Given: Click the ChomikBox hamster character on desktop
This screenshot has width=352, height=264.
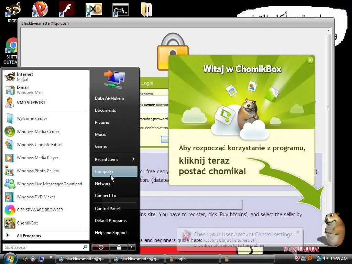Looking at the screenshot, I should tap(334, 229).
